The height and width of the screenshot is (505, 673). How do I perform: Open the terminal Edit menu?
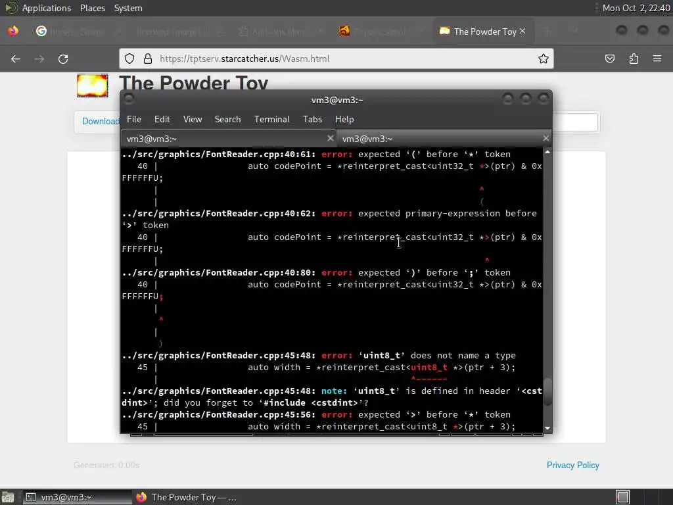[162, 120]
